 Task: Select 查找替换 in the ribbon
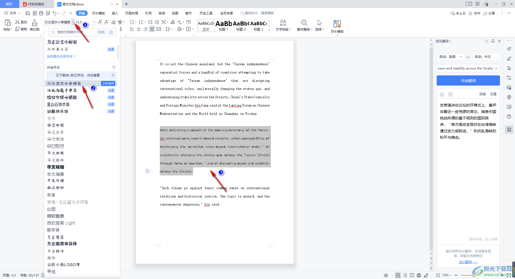pyautogui.click(x=304, y=25)
